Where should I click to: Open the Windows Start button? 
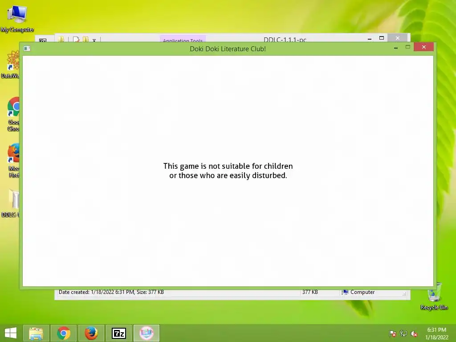pos(11,333)
